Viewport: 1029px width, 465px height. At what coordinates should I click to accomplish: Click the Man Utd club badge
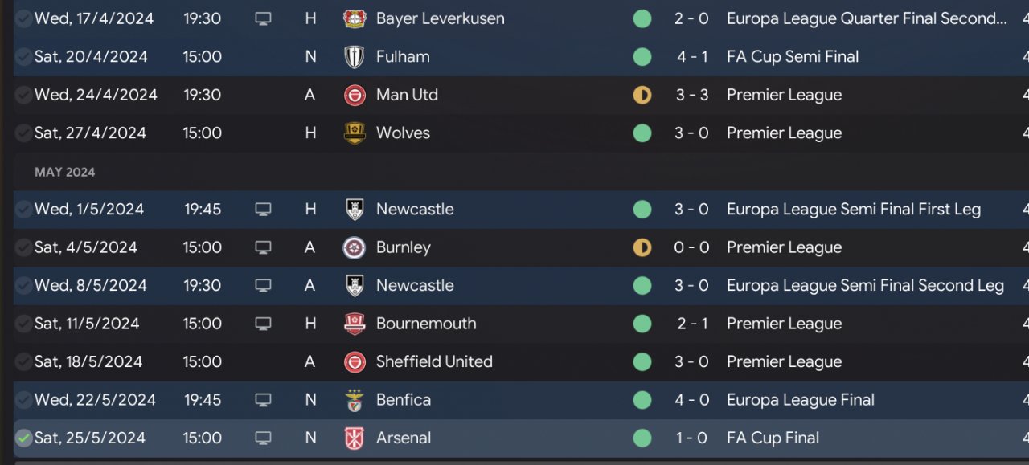coord(355,95)
